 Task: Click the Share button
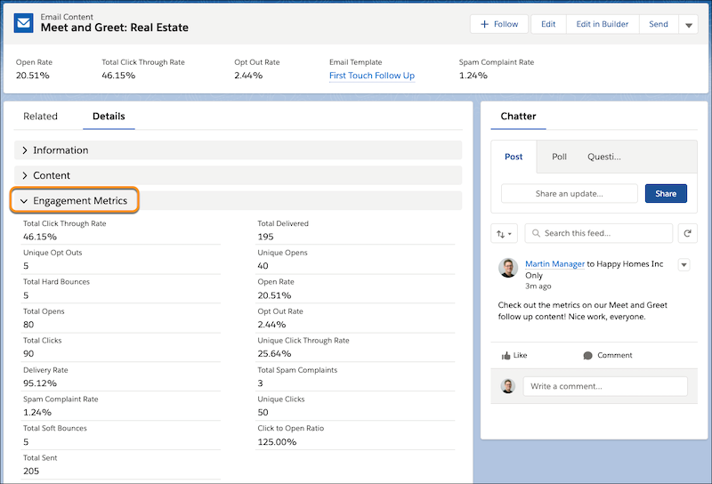click(x=666, y=193)
